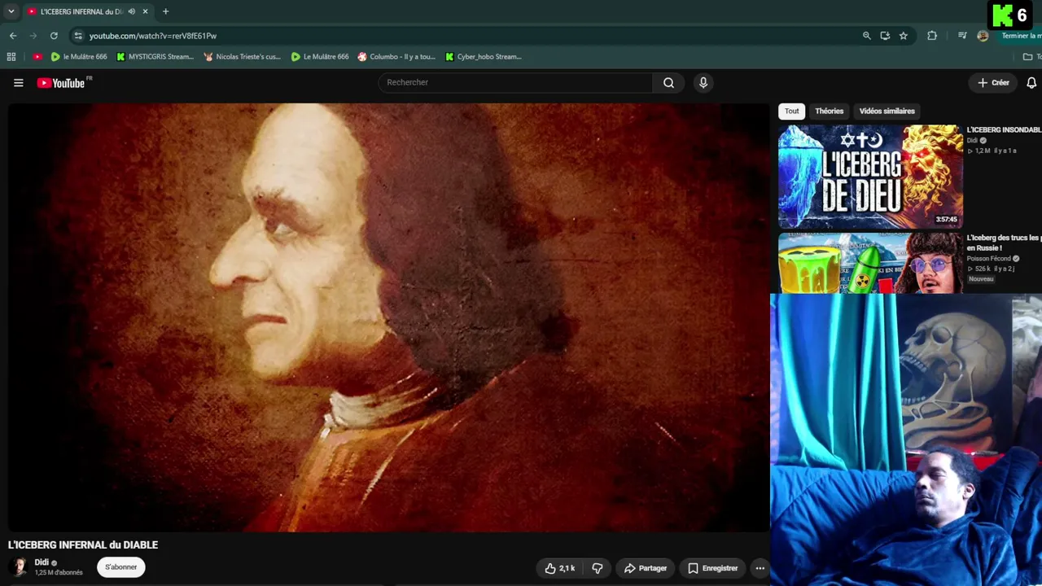Click the browser address bar URL
Image resolution: width=1042 pixels, height=586 pixels.
(x=153, y=36)
